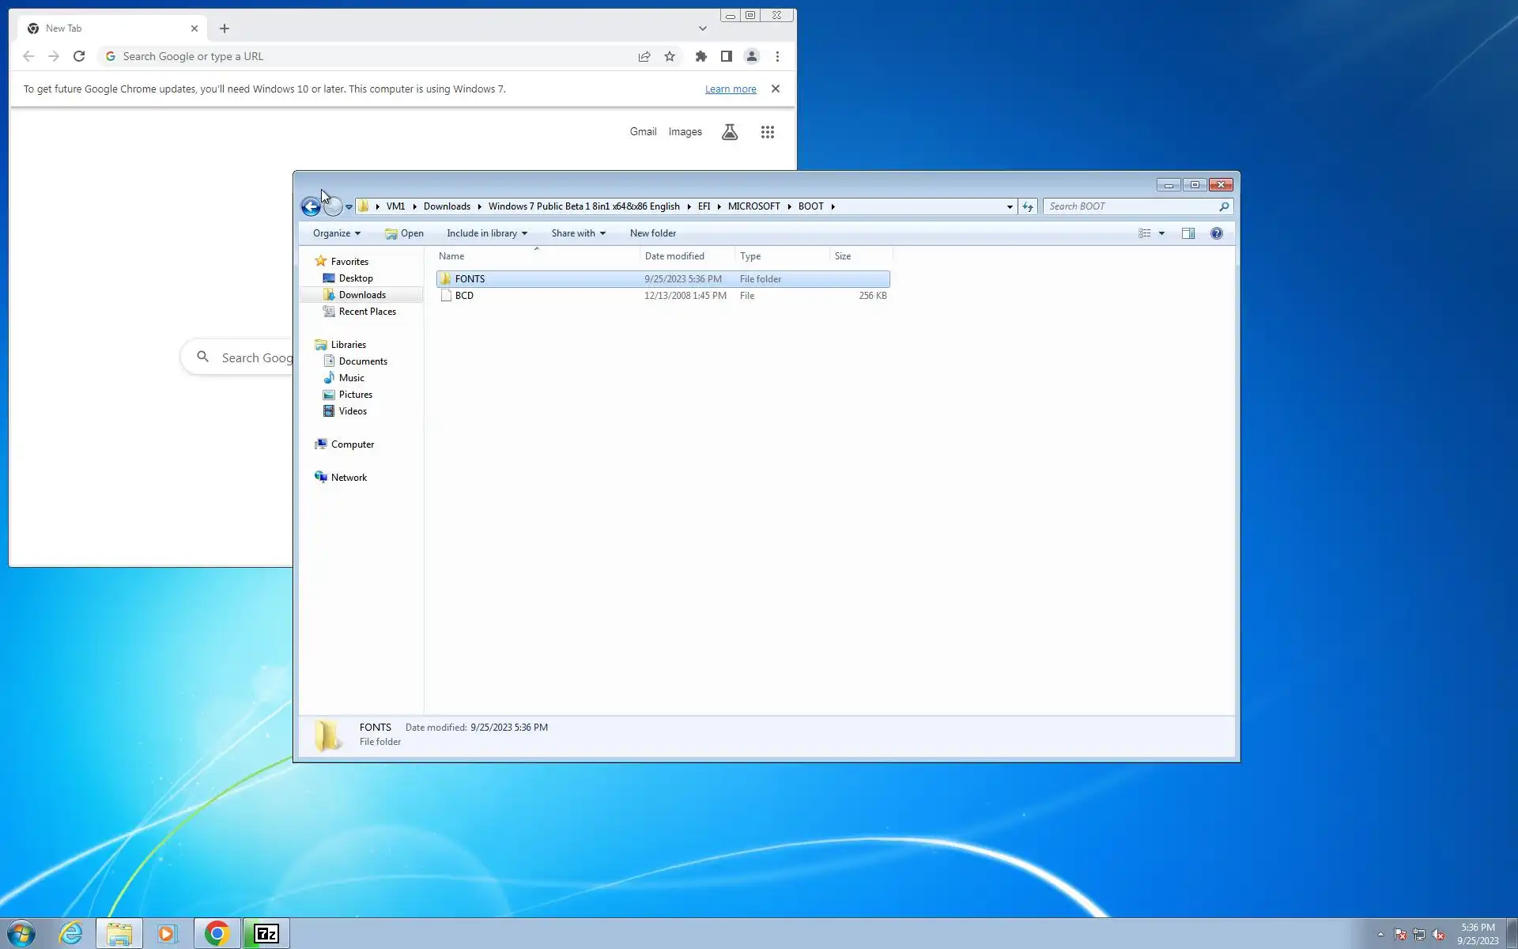Open the Share with dropdown
The image size is (1518, 949).
click(578, 233)
